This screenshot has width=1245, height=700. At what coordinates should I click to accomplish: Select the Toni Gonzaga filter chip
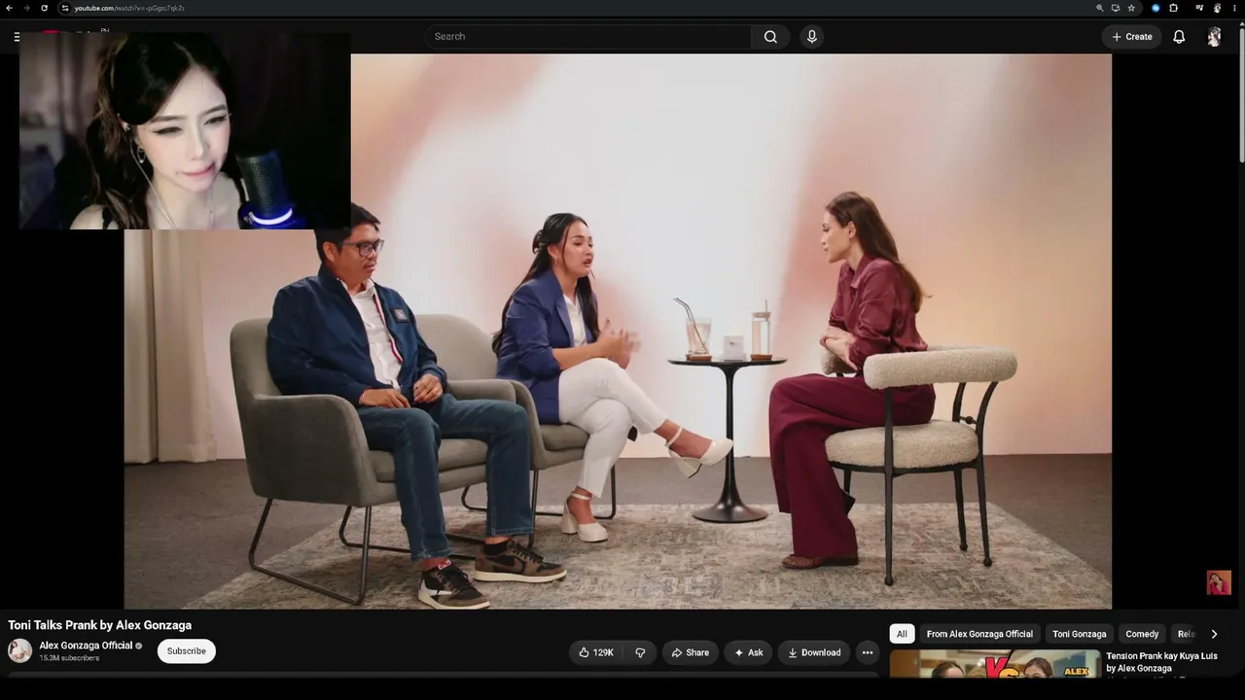tap(1080, 634)
